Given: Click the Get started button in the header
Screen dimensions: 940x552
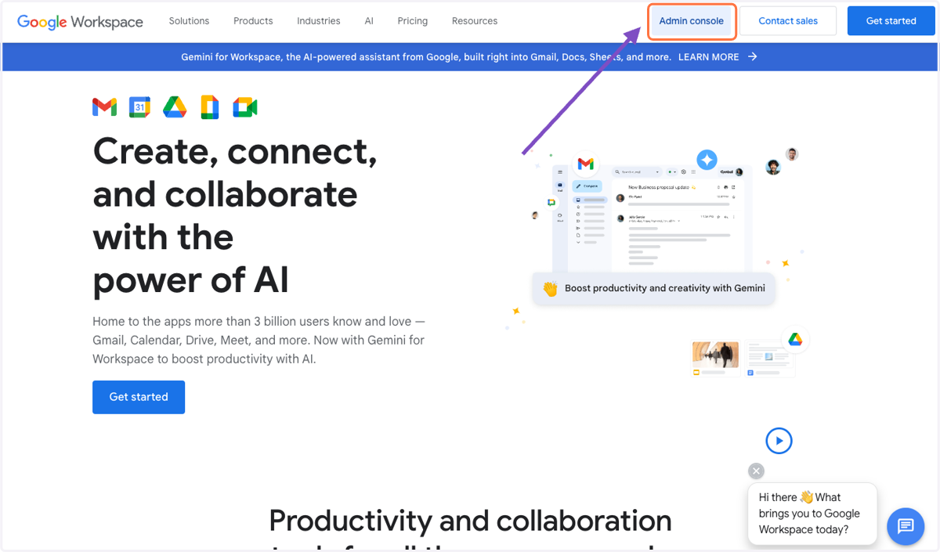Looking at the screenshot, I should (891, 21).
